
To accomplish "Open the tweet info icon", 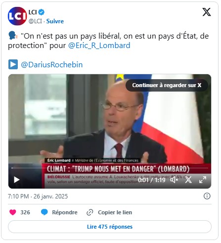I will 207,196.
